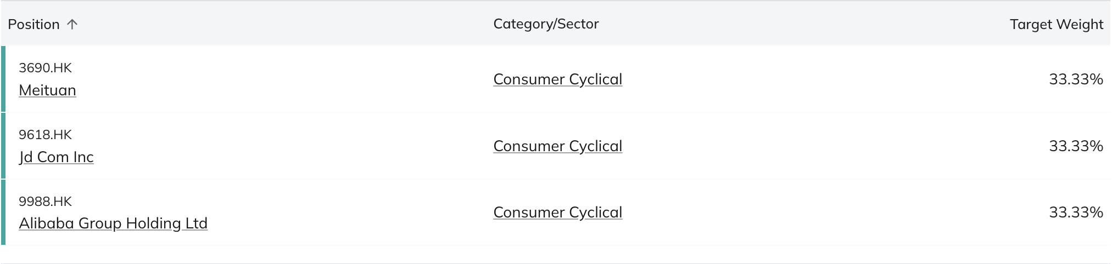Open Consumer Cyclical sector in Meituan row
Screen dimensions: 1118x264
tap(558, 79)
